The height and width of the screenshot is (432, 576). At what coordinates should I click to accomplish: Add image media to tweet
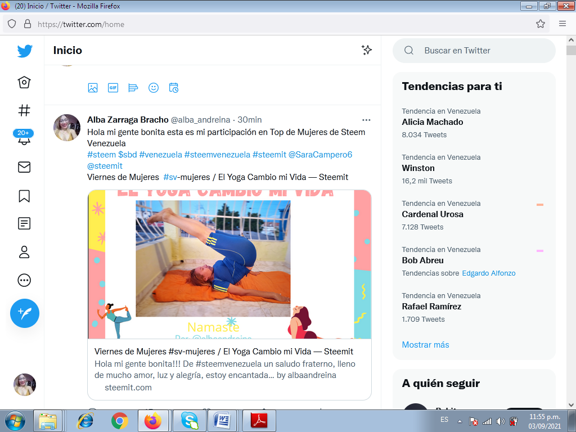coord(93,88)
